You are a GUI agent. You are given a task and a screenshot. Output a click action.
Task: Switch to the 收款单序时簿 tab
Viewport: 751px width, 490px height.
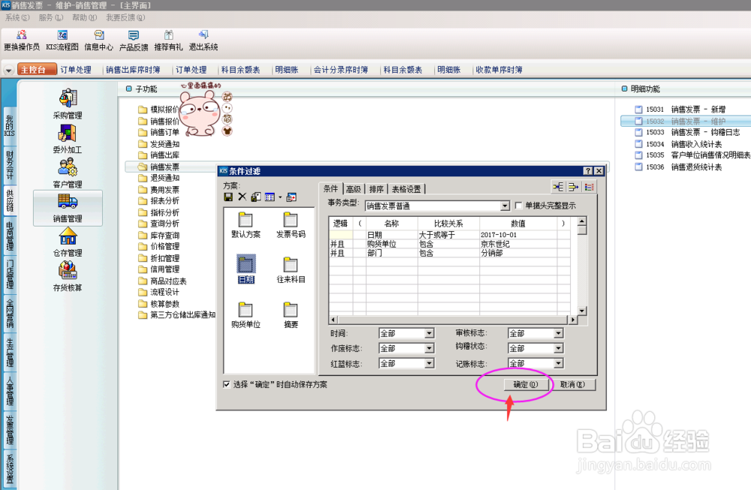point(499,70)
